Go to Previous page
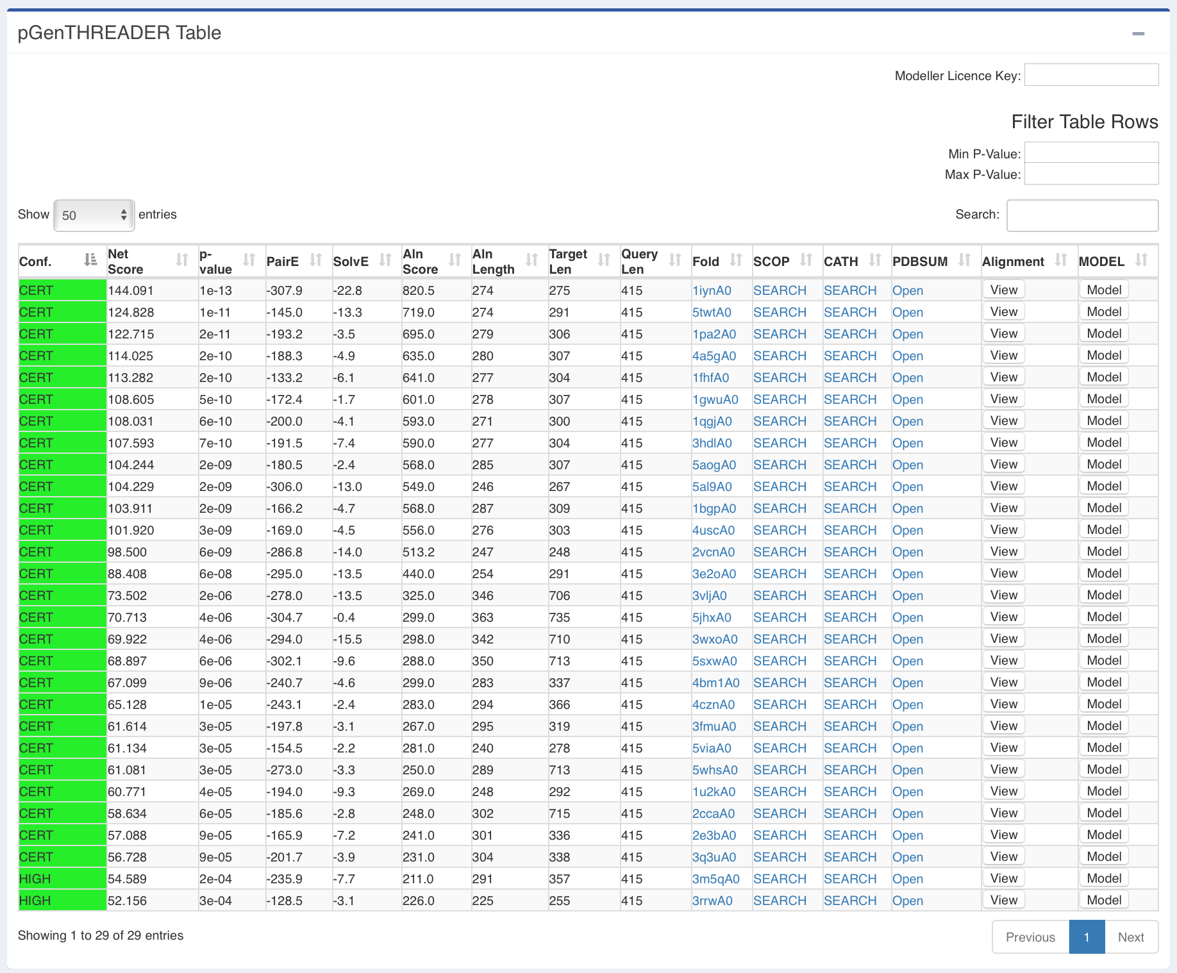Viewport: 1177px width, 973px height. point(1030,936)
